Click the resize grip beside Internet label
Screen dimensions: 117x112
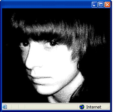108,108
